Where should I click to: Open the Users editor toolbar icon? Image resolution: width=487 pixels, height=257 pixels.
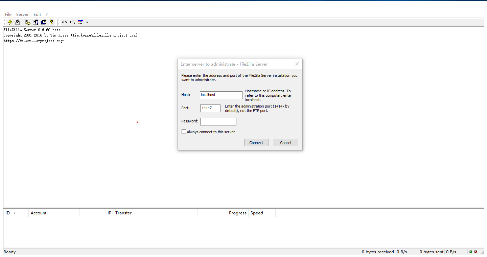36,22
